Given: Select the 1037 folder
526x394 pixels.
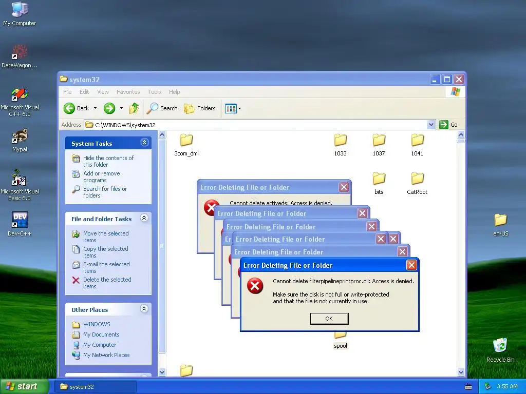Looking at the screenshot, I should 379,145.
